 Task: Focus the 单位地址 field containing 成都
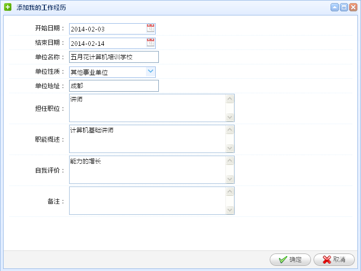tap(114, 86)
